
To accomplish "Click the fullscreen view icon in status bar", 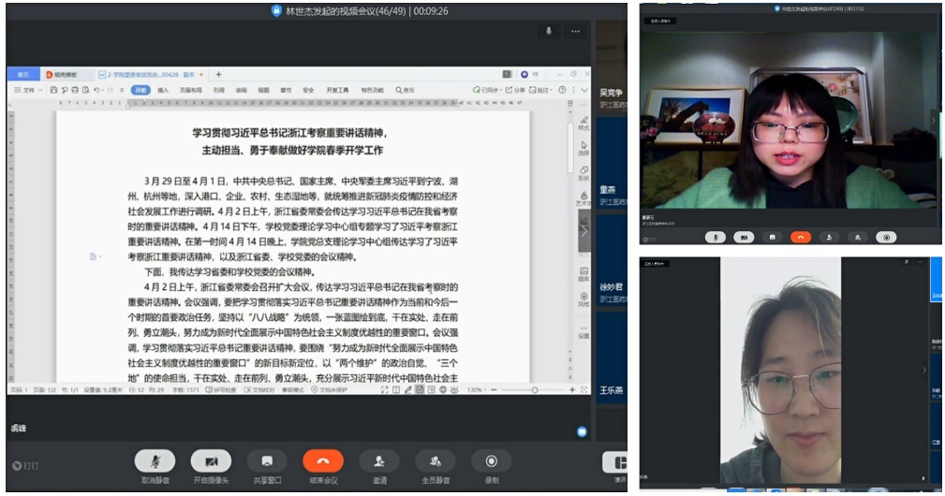I will click(385, 390).
